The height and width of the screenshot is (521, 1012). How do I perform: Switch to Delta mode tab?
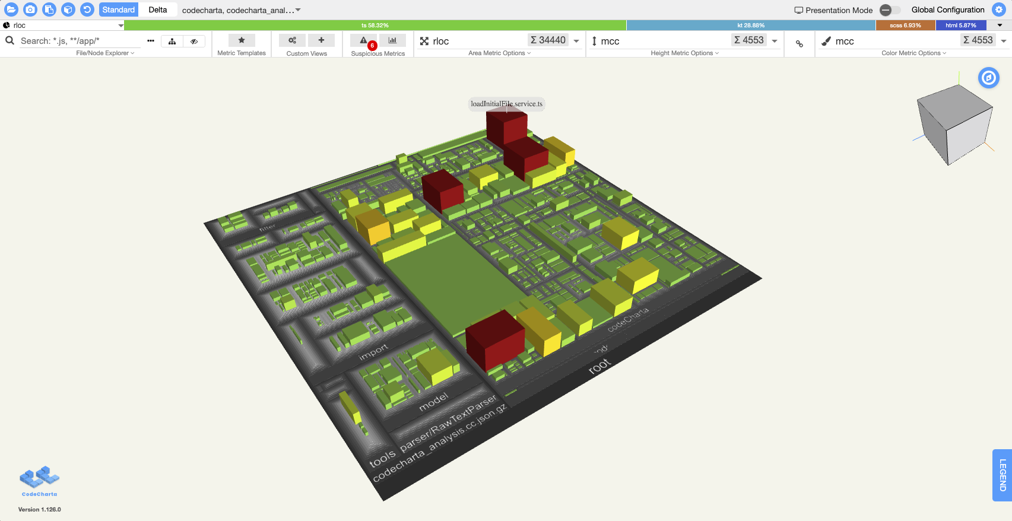tap(158, 9)
